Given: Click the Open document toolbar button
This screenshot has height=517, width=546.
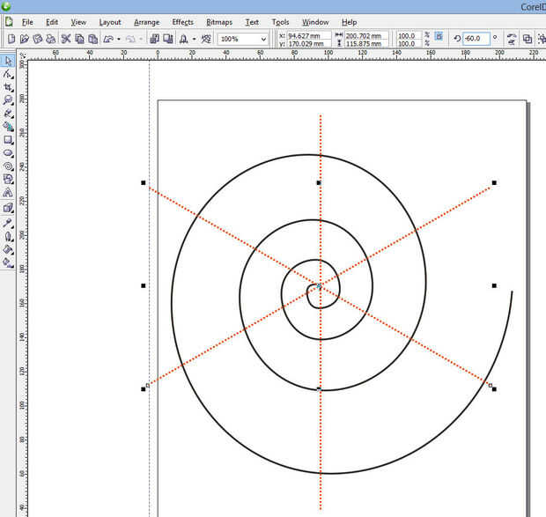Looking at the screenshot, I should (x=24, y=39).
